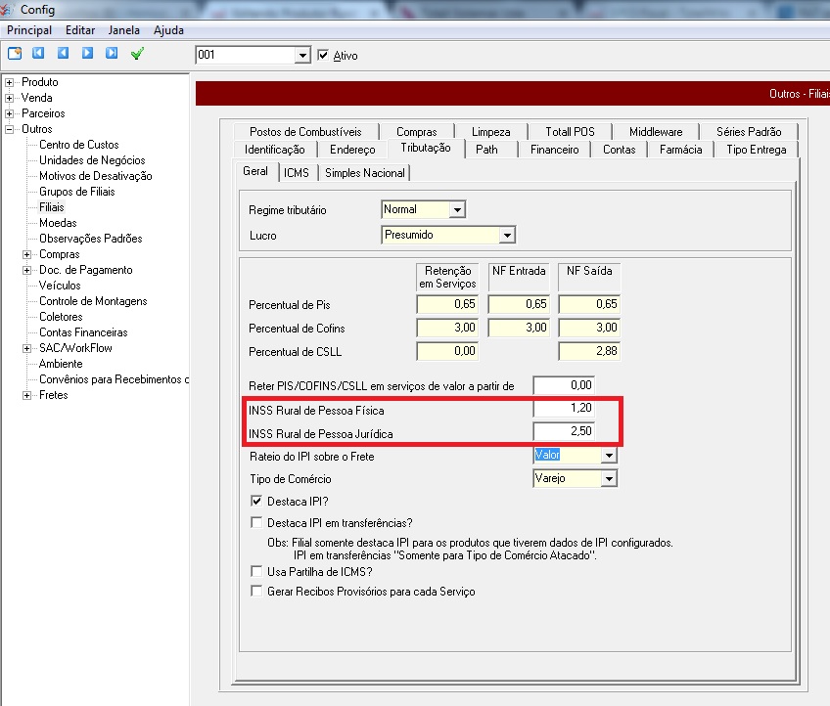
Task: Open the Principal menu
Action: coord(29,30)
